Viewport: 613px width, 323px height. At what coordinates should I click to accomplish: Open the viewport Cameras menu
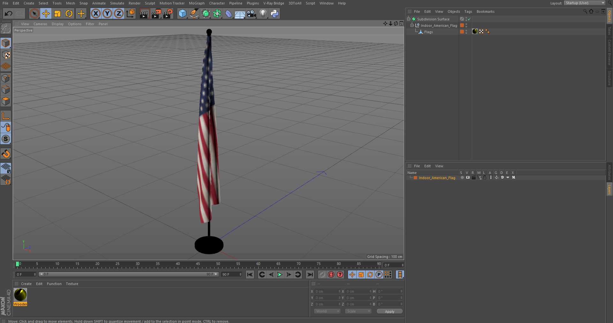[40, 24]
